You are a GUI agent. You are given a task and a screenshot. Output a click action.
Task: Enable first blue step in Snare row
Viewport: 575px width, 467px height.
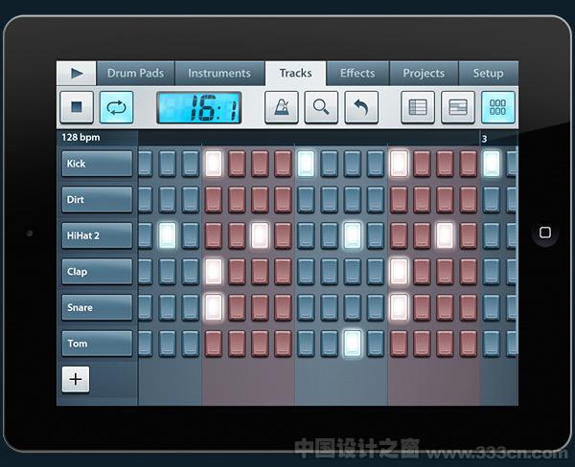[146, 307]
